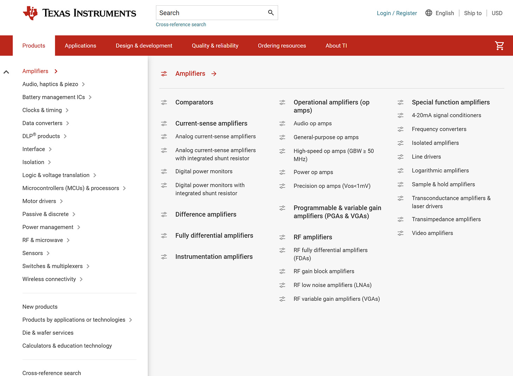
Task: Click the globe language icon
Action: pyautogui.click(x=428, y=13)
